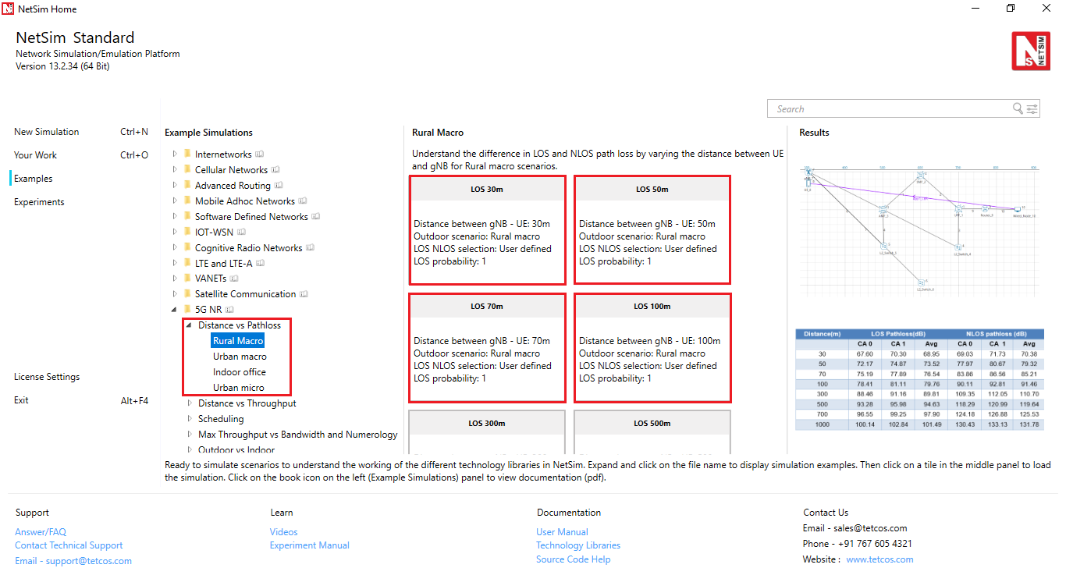This screenshot has height=568, width=1066.
Task: Open the Videos learn link
Action: click(x=284, y=532)
